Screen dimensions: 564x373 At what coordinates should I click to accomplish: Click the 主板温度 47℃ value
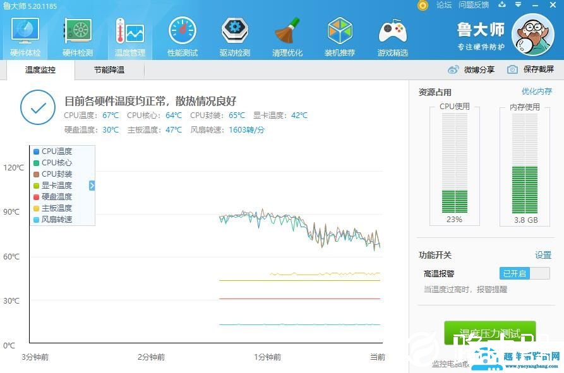point(174,130)
